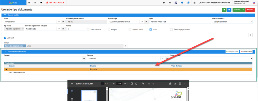
Task: Check the Številčenje po vzorcu option
Action: coord(171,30)
